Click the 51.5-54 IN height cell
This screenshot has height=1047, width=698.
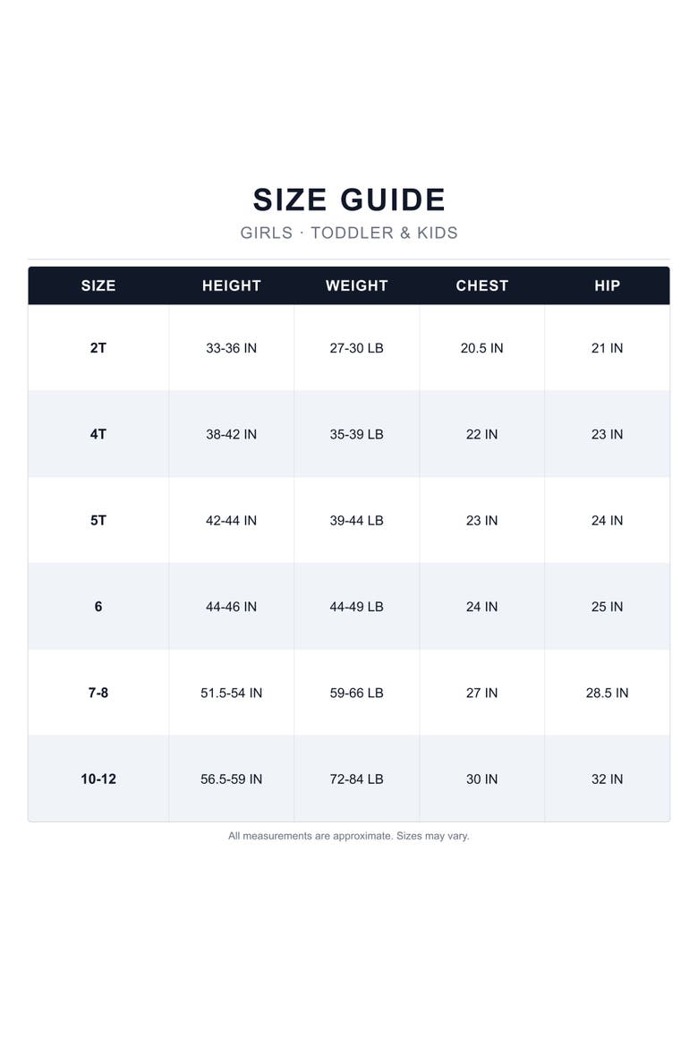pyautogui.click(x=231, y=693)
